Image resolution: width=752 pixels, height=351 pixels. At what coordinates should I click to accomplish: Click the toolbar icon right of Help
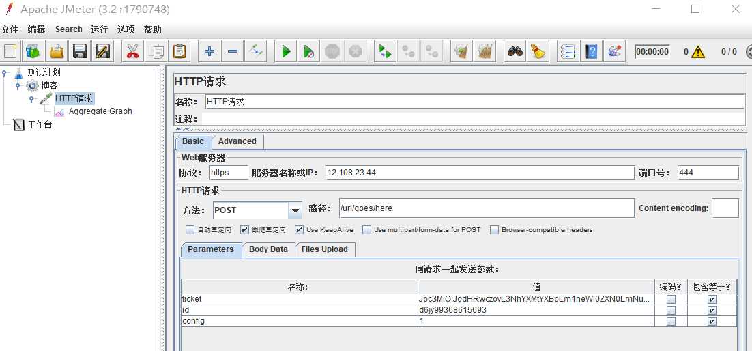(614, 51)
